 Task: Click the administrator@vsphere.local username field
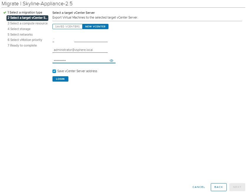pos(80,50)
